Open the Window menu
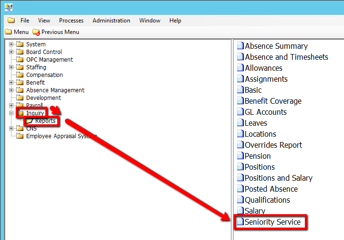The width and height of the screenshot is (344, 240). pyautogui.click(x=149, y=21)
